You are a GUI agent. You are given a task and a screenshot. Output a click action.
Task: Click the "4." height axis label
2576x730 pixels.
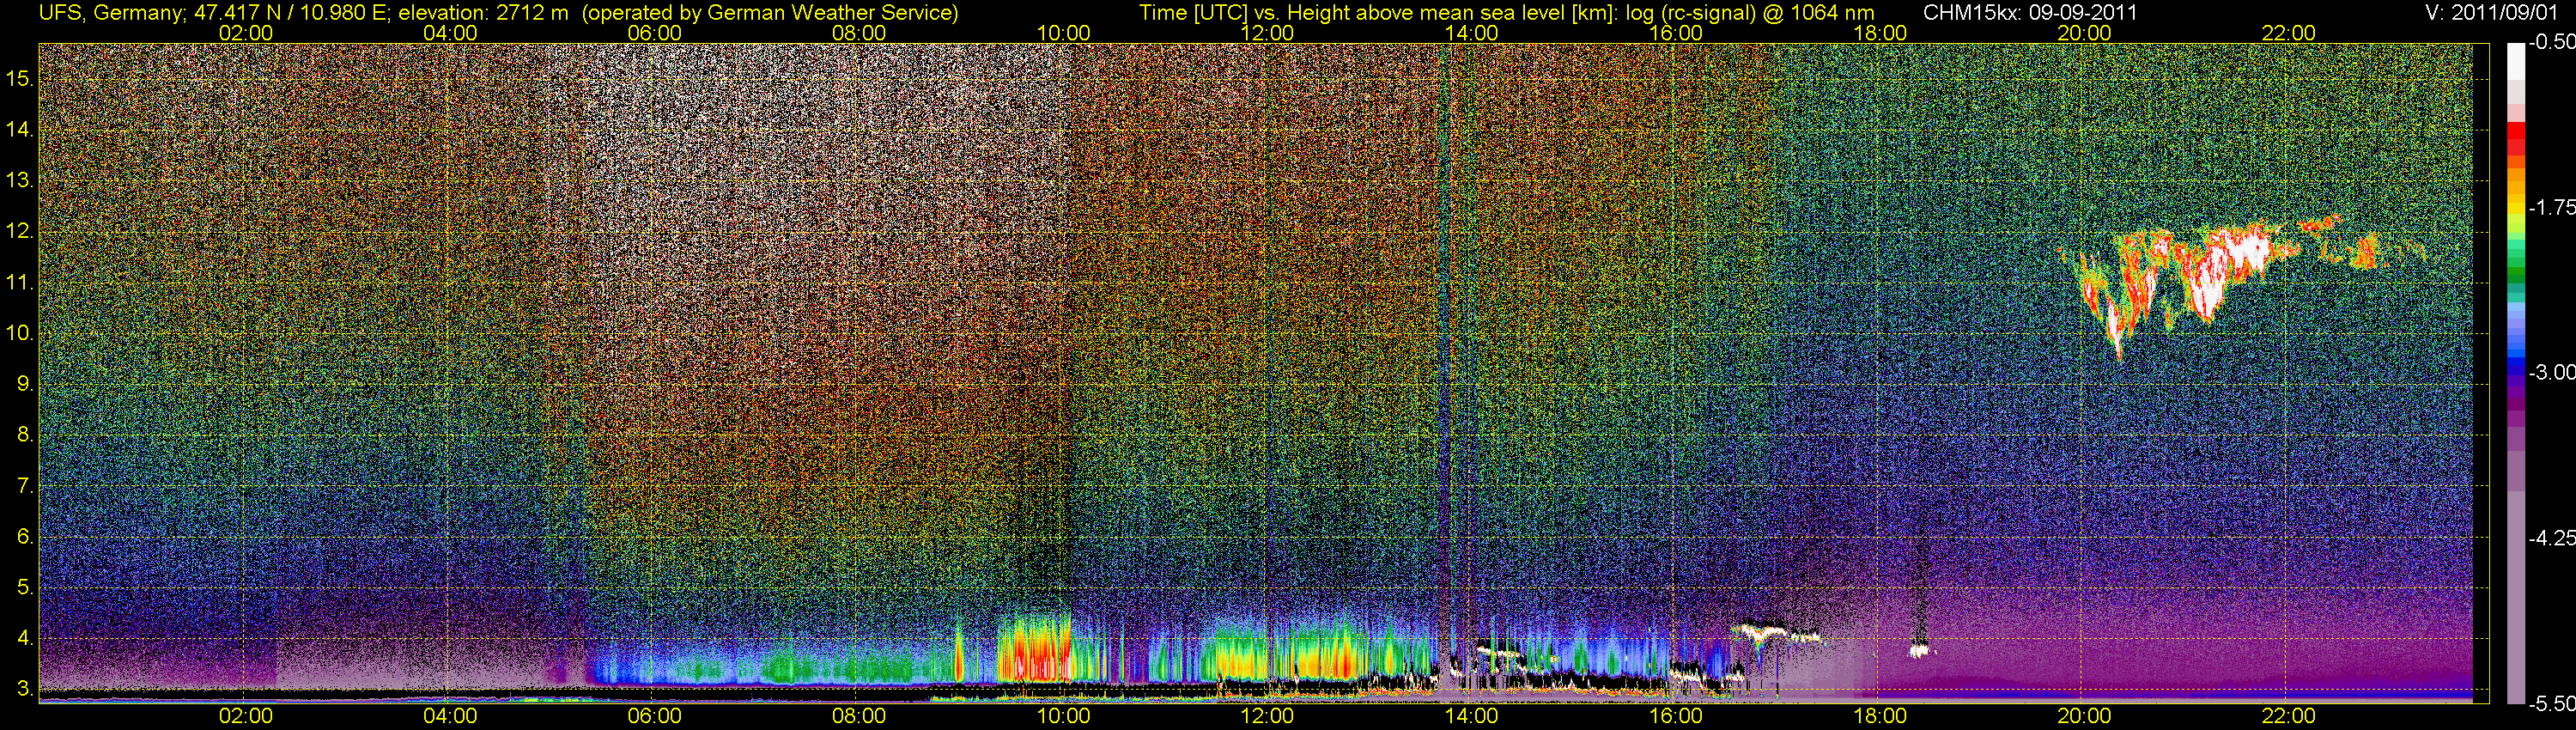coord(25,639)
